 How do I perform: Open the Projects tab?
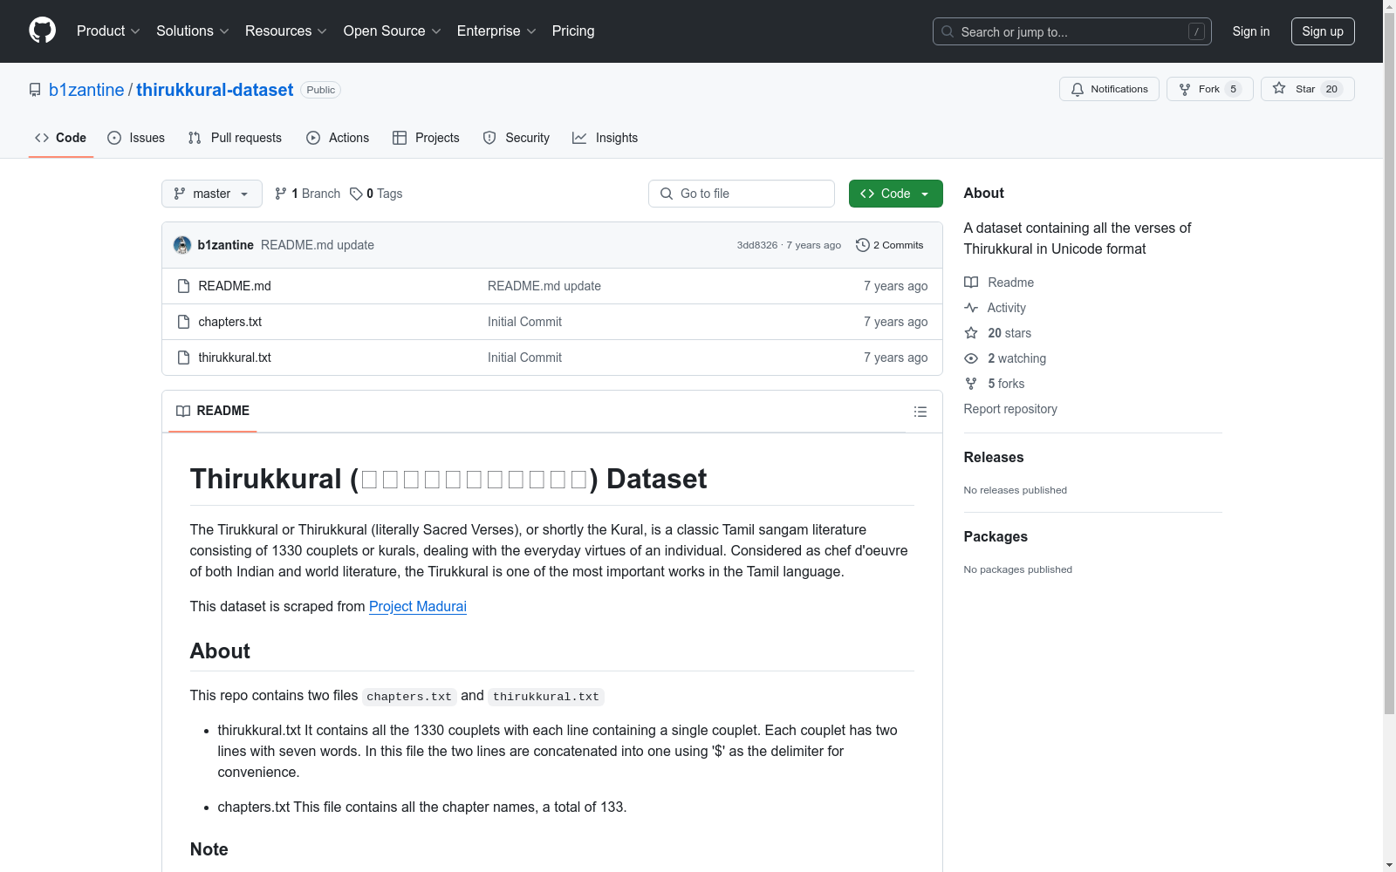click(x=426, y=138)
